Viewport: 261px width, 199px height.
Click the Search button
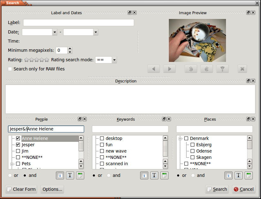(217, 189)
